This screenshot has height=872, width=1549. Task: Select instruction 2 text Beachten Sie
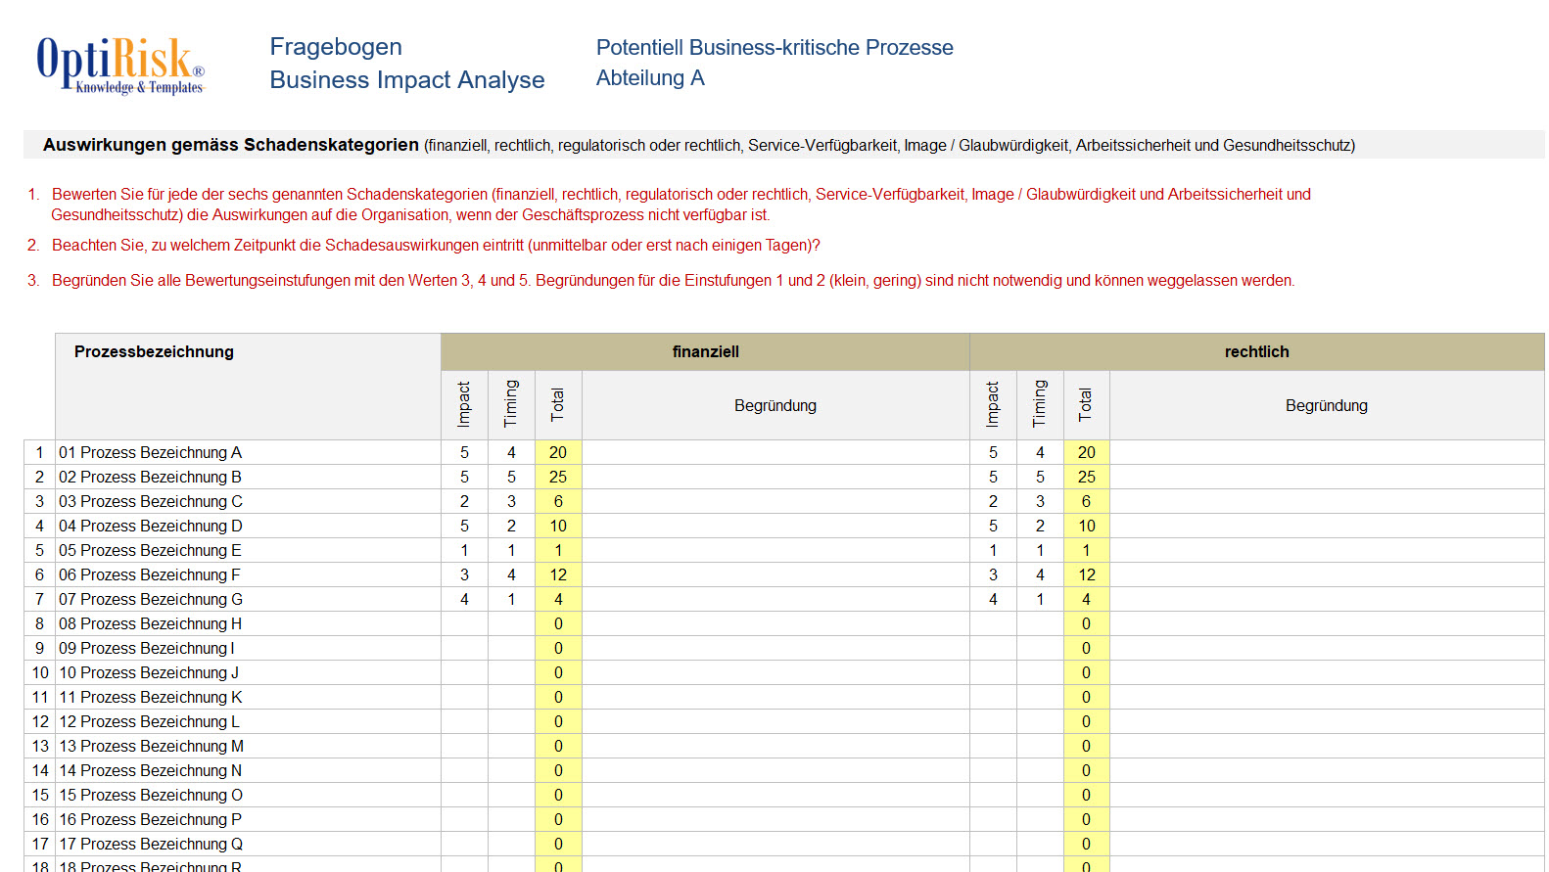tap(436, 246)
